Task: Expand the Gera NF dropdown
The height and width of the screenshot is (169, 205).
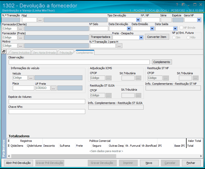Action: pos(199,20)
